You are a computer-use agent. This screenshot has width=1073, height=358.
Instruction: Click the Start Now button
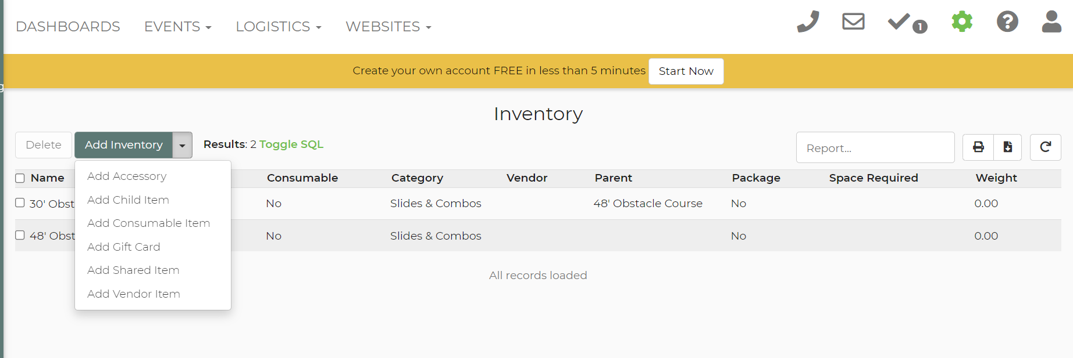(x=686, y=71)
